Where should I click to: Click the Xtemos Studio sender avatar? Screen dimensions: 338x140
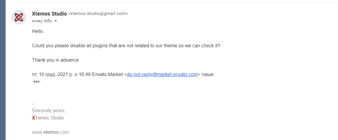(x=19, y=17)
